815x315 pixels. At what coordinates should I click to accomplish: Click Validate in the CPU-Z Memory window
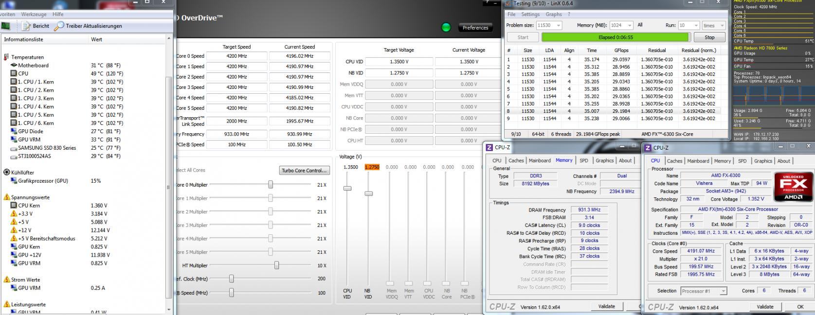pyautogui.click(x=606, y=306)
